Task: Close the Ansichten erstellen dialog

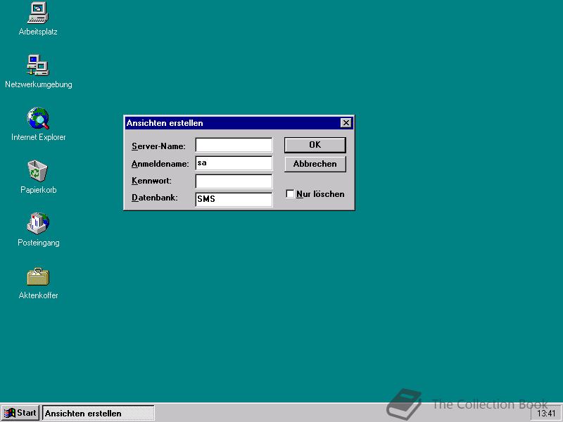Action: (346, 123)
